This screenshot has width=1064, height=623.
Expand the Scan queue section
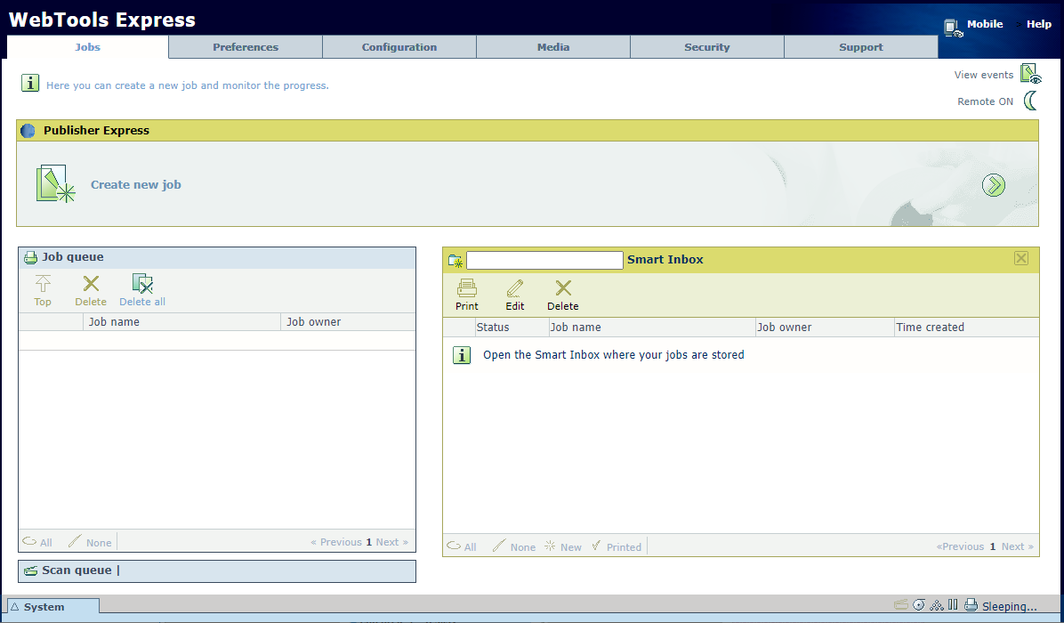pos(76,570)
